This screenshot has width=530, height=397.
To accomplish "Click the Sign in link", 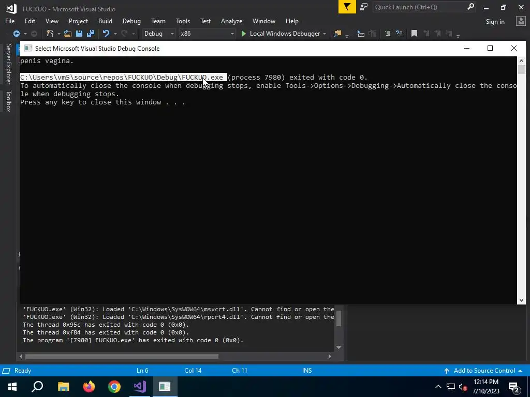I will 495,22.
